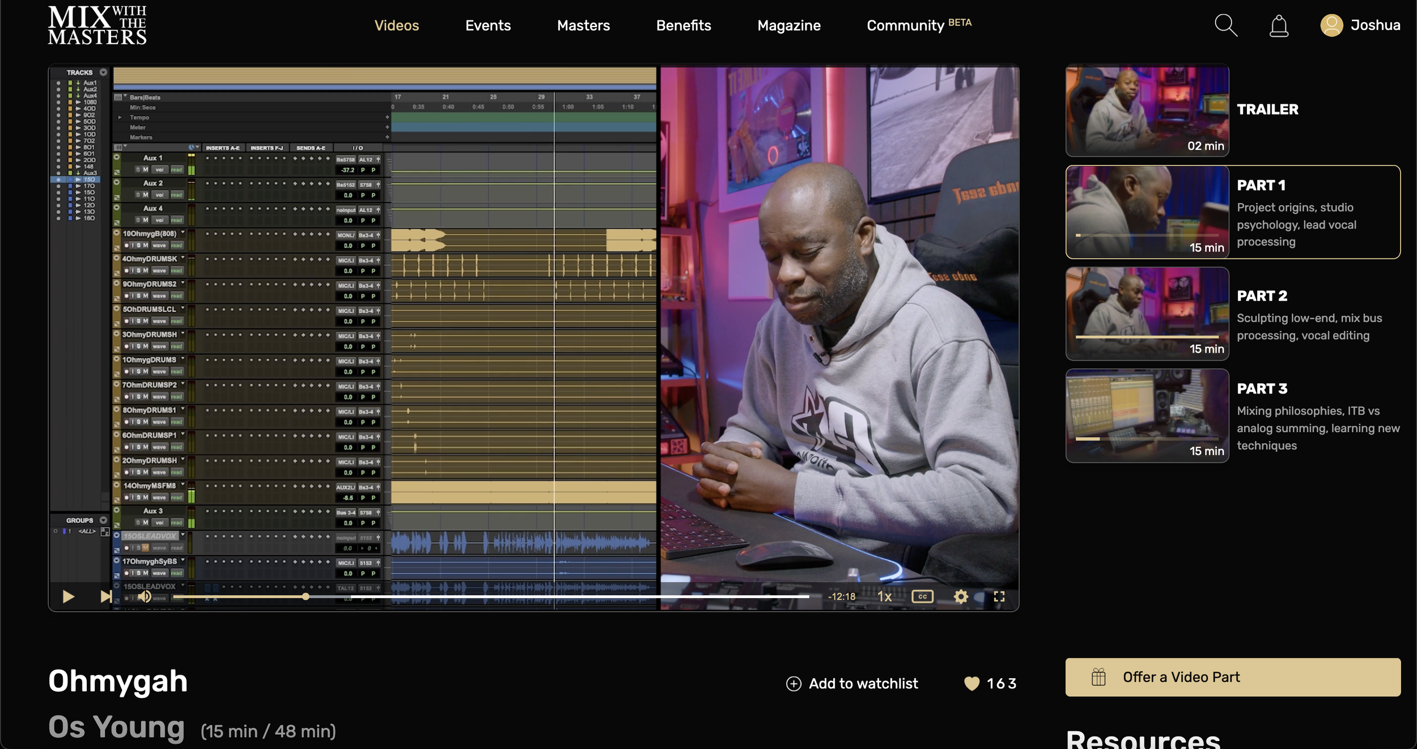Open the notifications bell
1417x749 pixels.
coord(1279,26)
